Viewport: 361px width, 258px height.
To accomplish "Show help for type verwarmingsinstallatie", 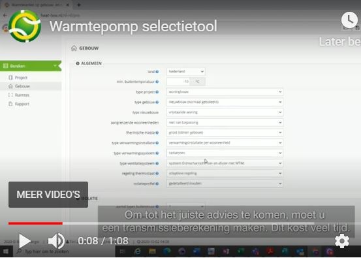I will click(x=157, y=143).
